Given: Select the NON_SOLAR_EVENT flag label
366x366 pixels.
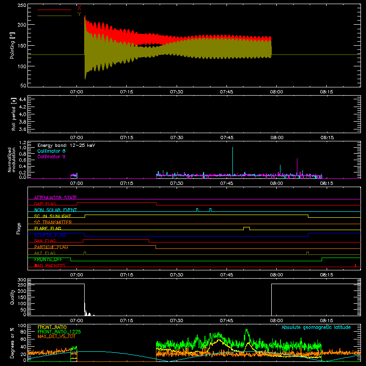Looking at the screenshot, I should pos(55,210).
